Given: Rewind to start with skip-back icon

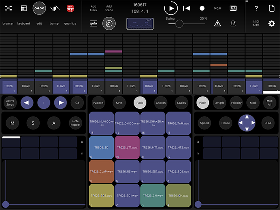Looking at the screenshot, I should pyautogui.click(x=186, y=8).
